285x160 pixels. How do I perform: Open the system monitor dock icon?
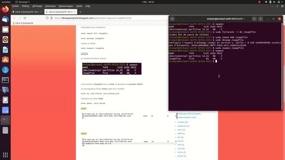(x=5, y=80)
